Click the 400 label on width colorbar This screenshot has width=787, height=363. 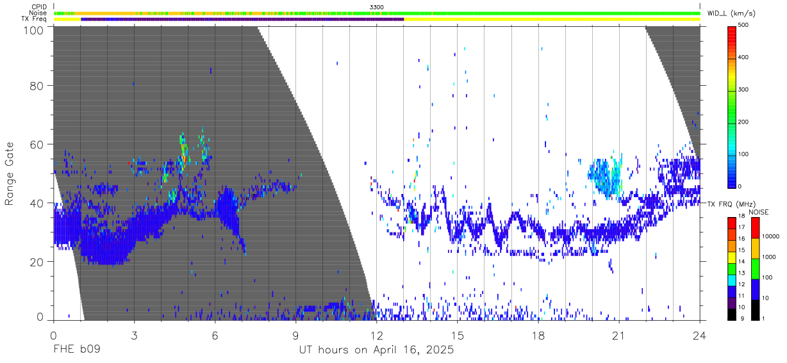[744, 58]
